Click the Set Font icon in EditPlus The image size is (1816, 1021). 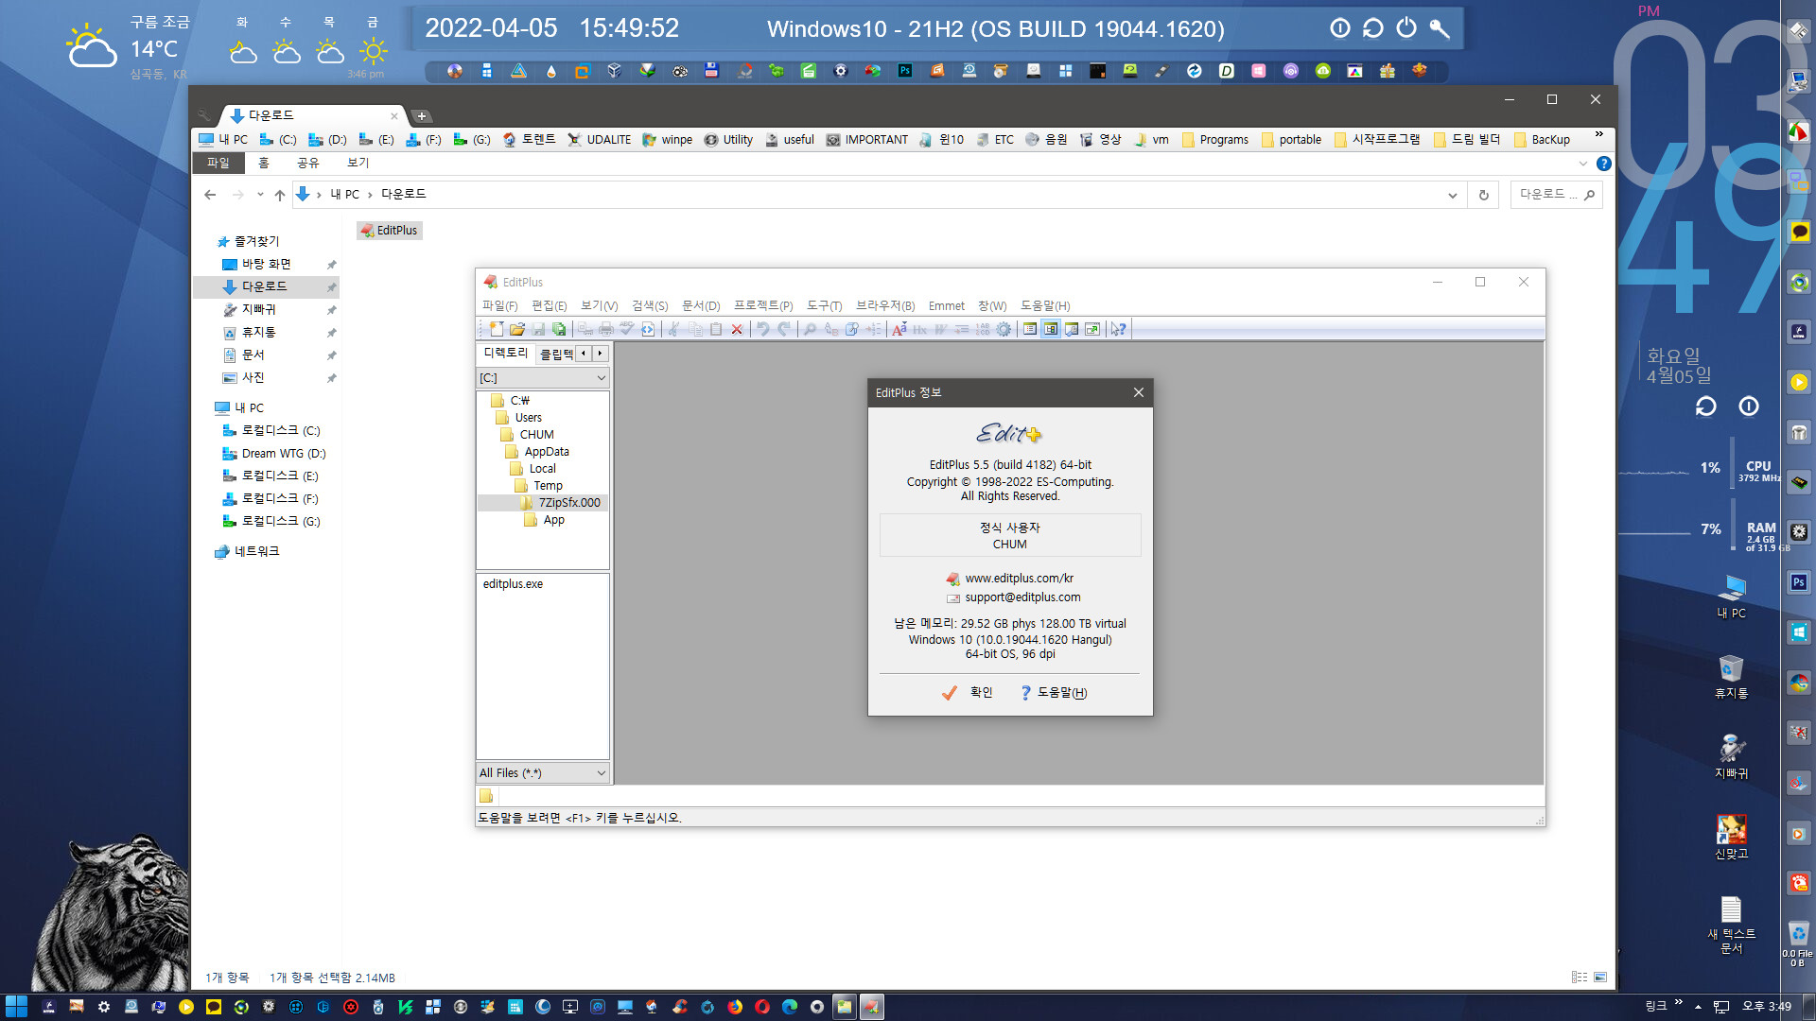[x=899, y=329]
